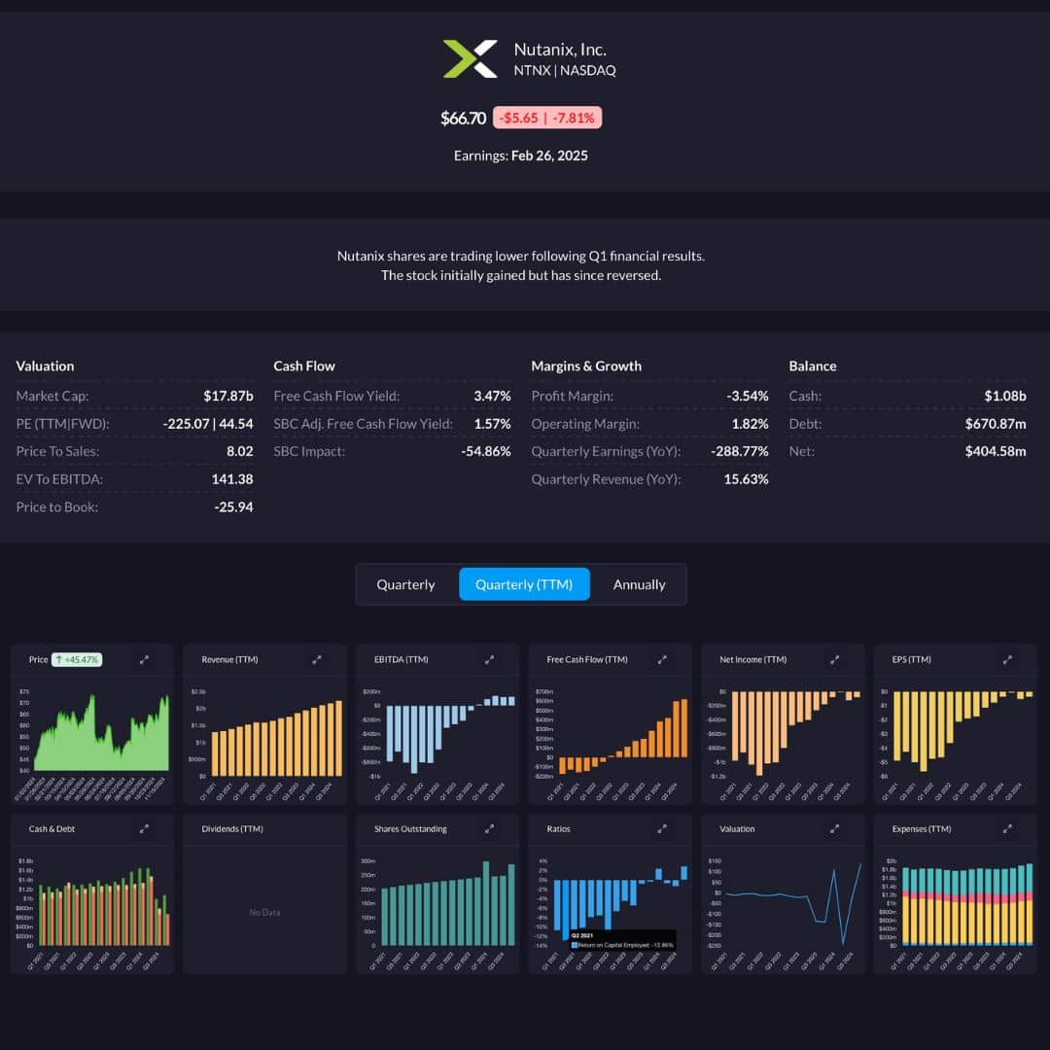Switch to the Quarterly tab
Viewport: 1050px width, 1050px height.
pos(405,584)
